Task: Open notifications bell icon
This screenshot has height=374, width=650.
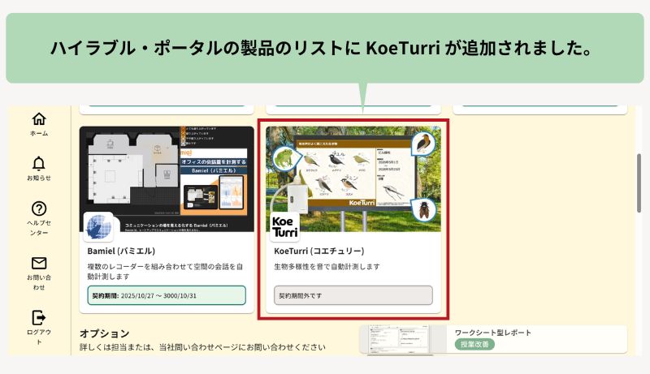Action: tap(39, 164)
